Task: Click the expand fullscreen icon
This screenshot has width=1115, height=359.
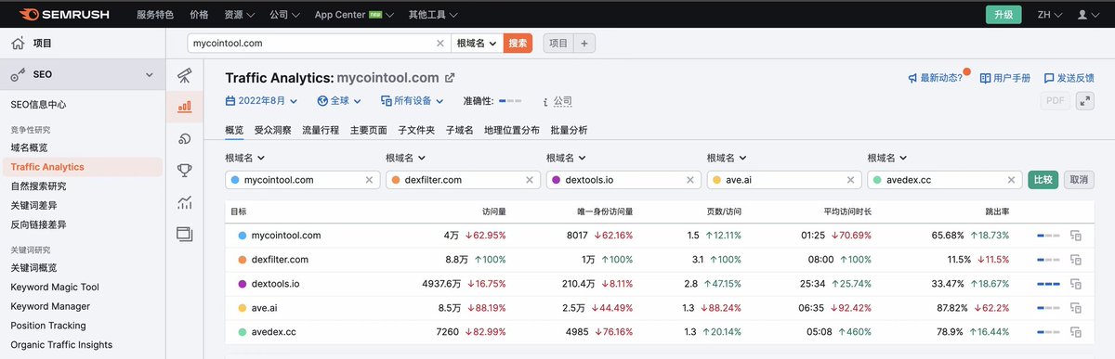Action: point(1084,102)
